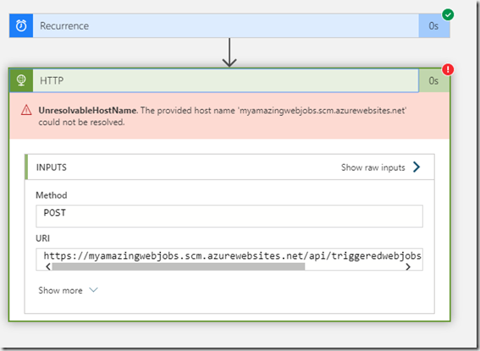Click the Method field showing POST
480x351 pixels.
229,217
